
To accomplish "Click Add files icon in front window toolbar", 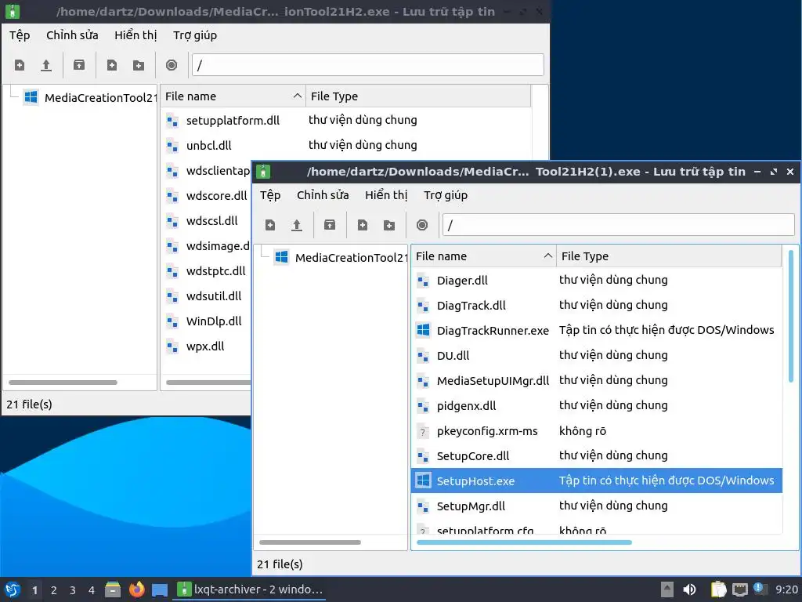I will (x=363, y=225).
